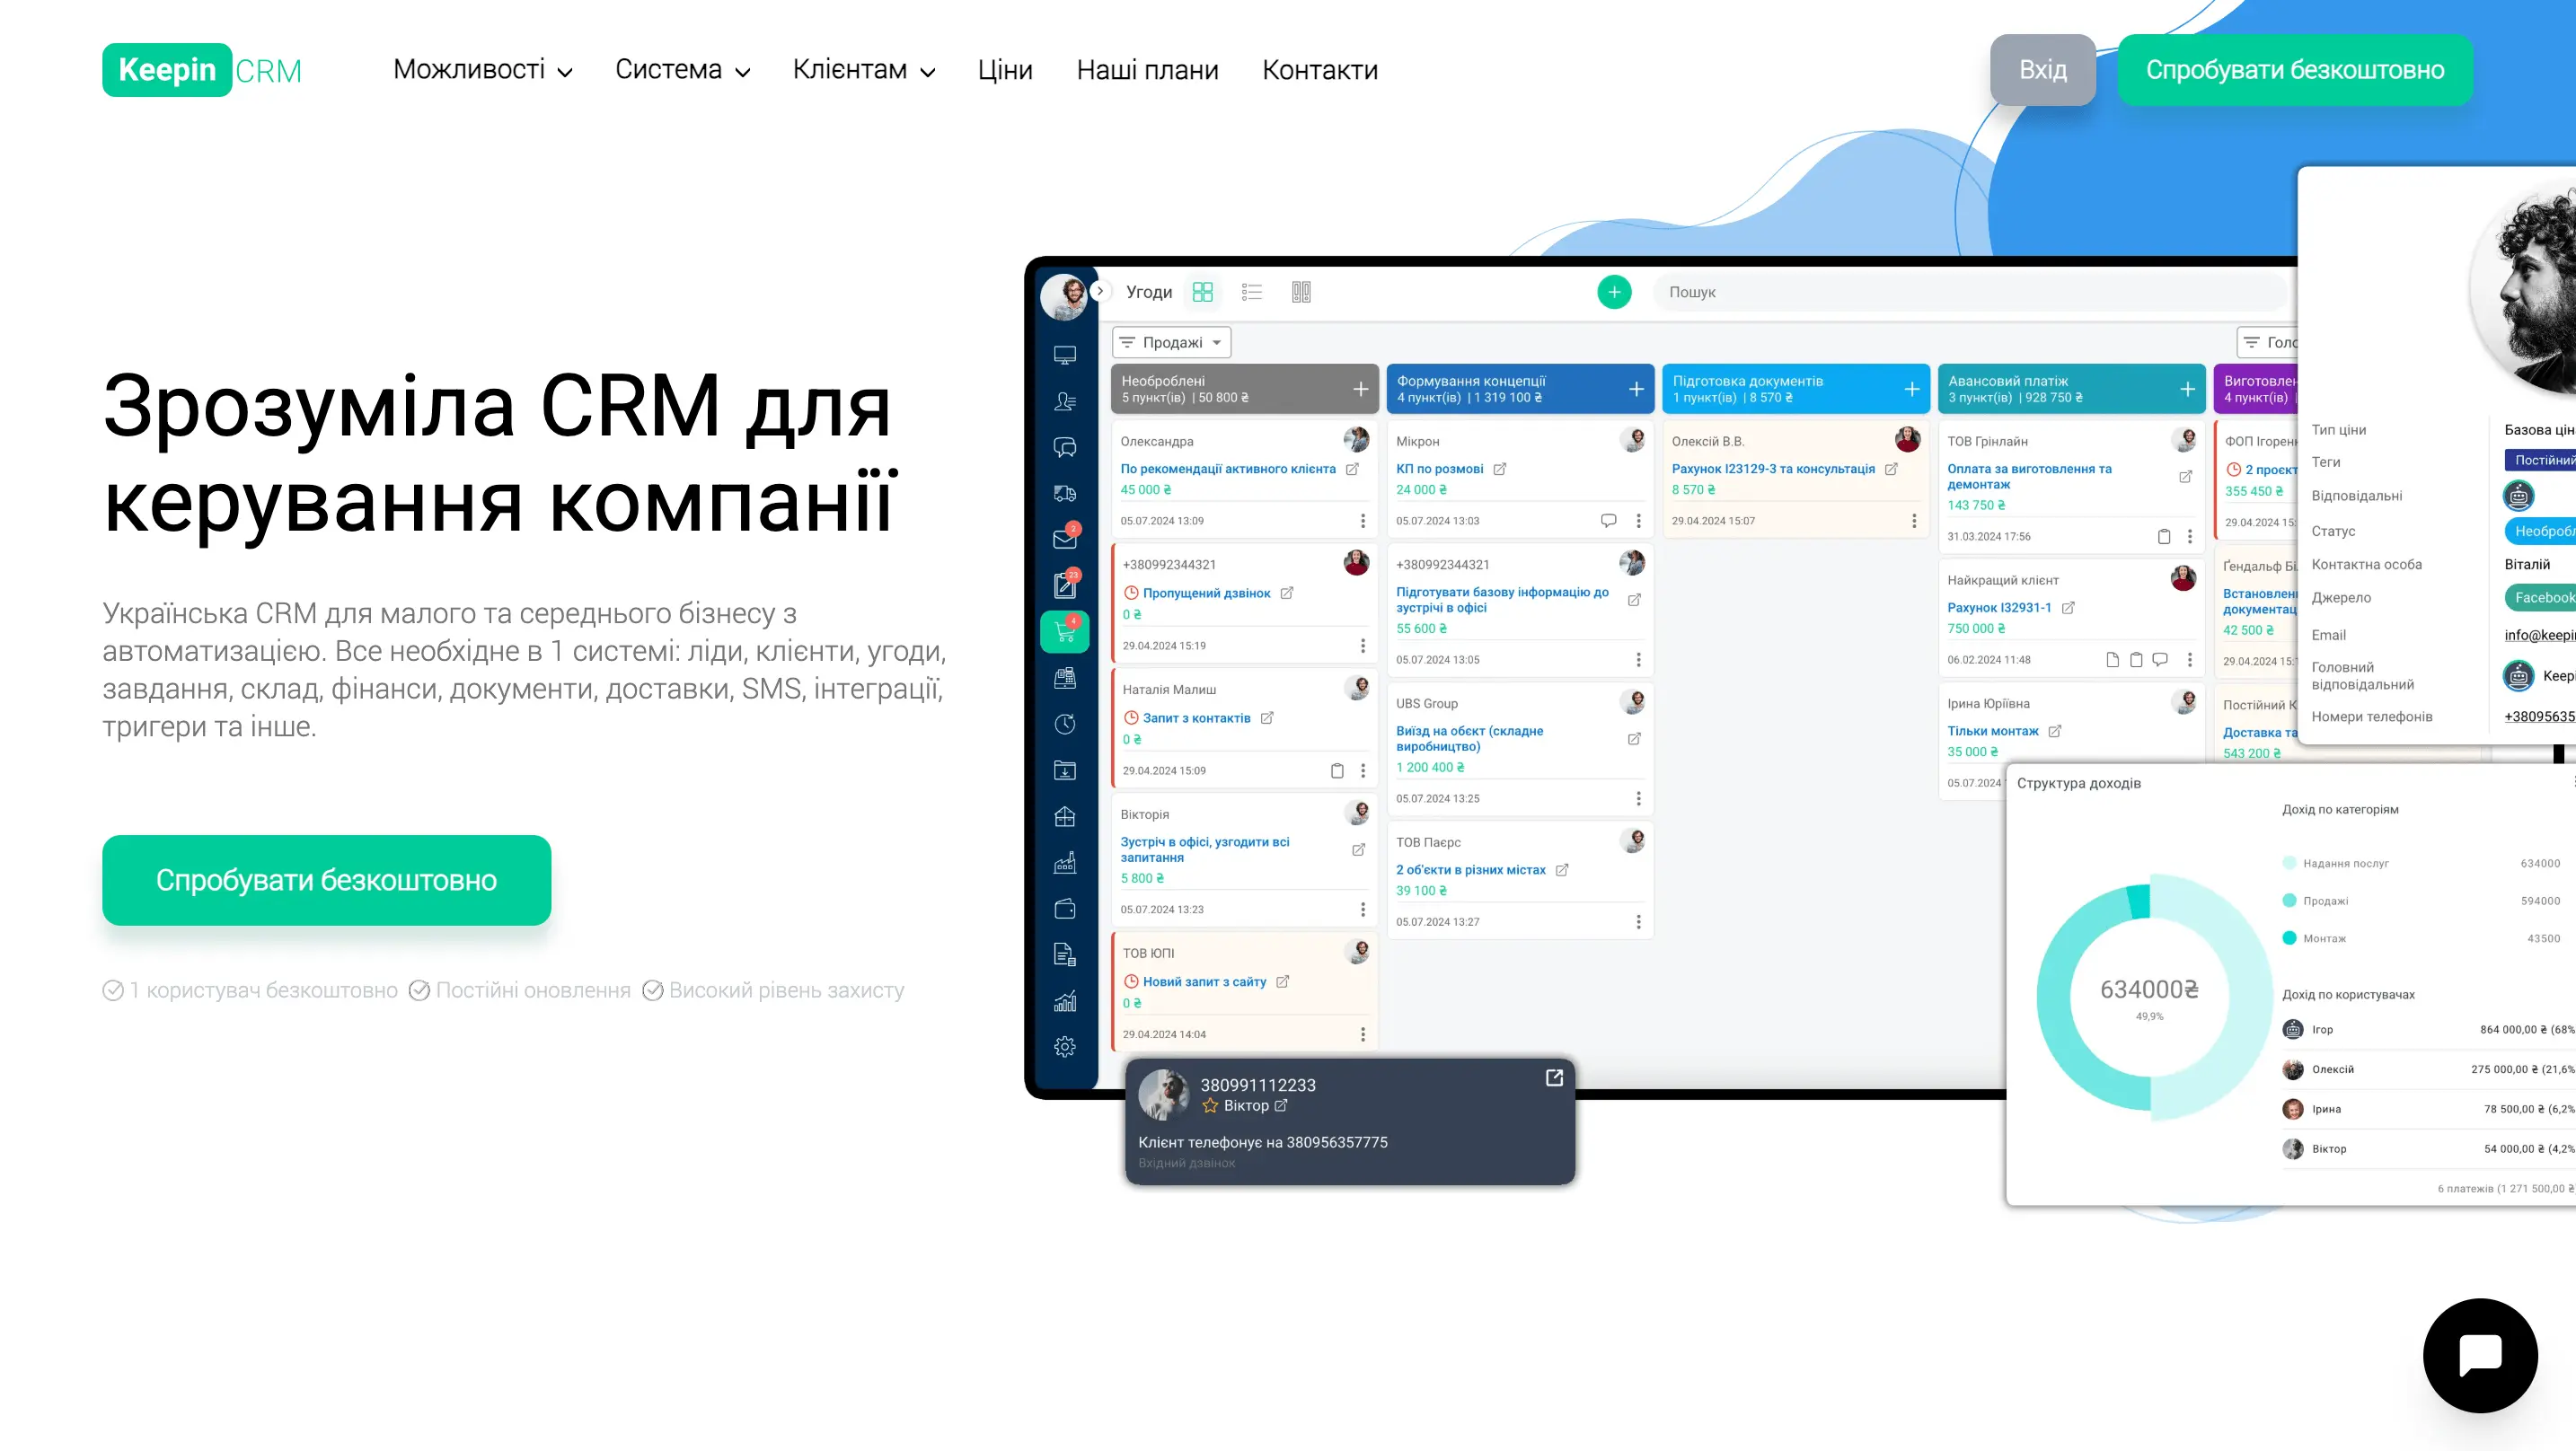Open the settings gear sidebar icon
Screen dimensions: 2576x1451
pyautogui.click(x=1064, y=1047)
